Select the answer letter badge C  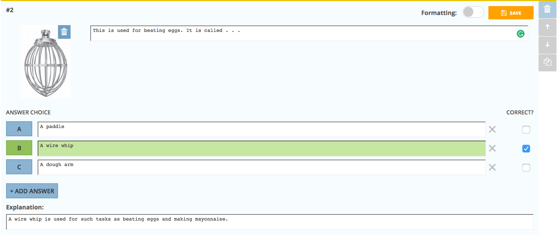tap(19, 167)
